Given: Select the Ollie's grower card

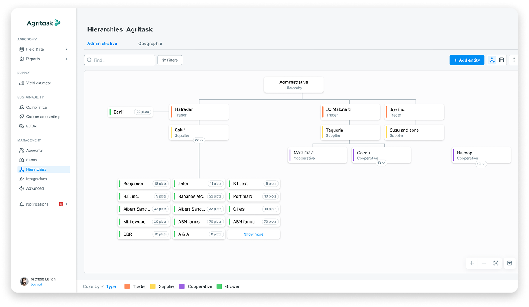Looking at the screenshot, I should (254, 209).
